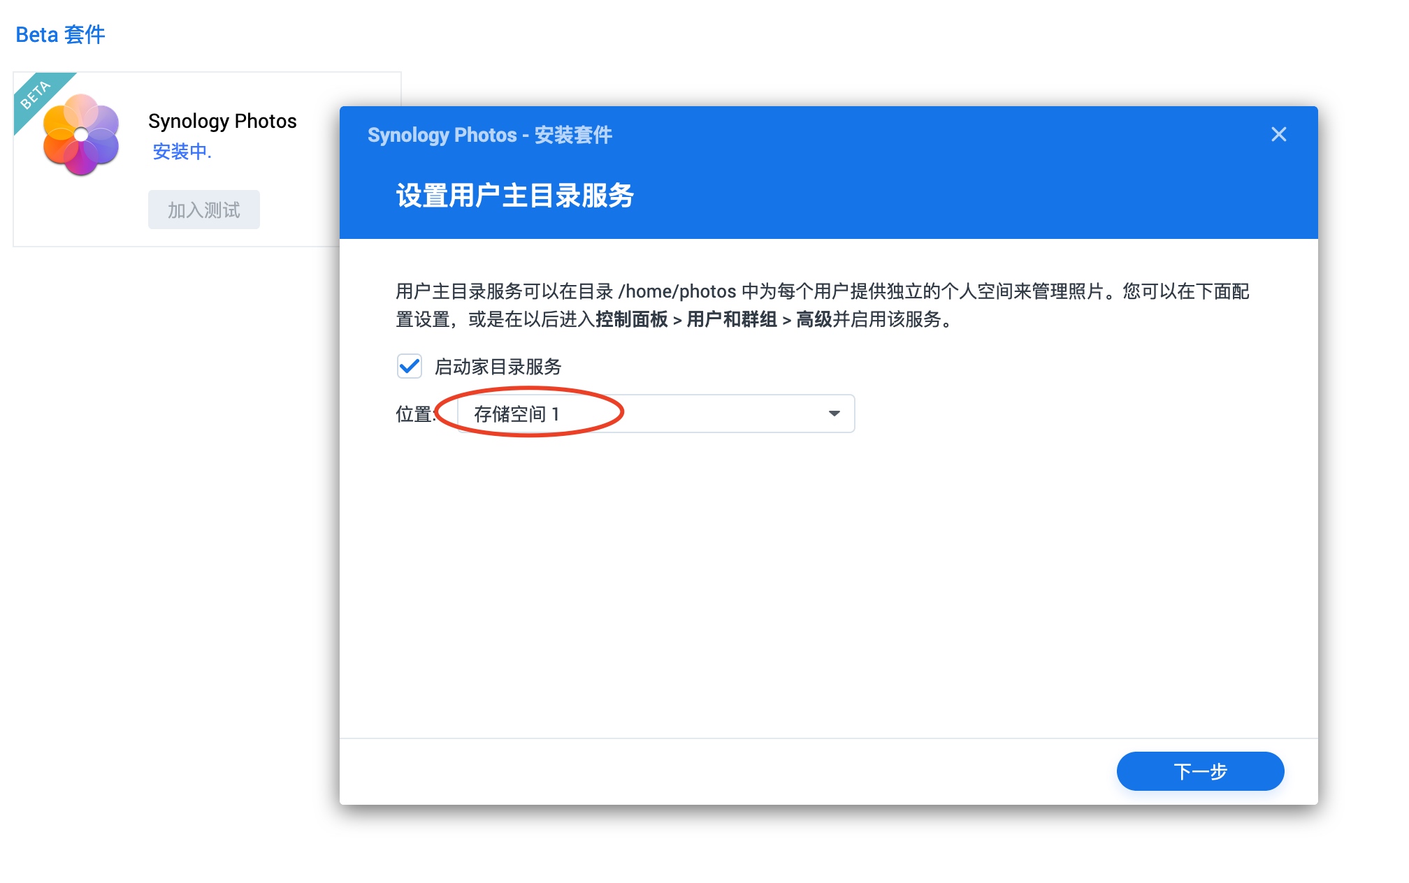Click the 用户和群组 bold text
Screen dimensions: 1409x883
[x=732, y=319]
